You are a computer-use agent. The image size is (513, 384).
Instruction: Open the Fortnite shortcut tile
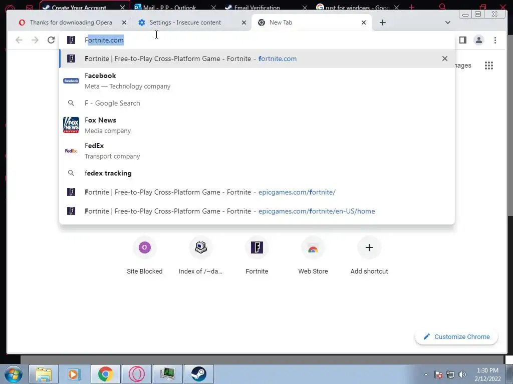pyautogui.click(x=257, y=255)
